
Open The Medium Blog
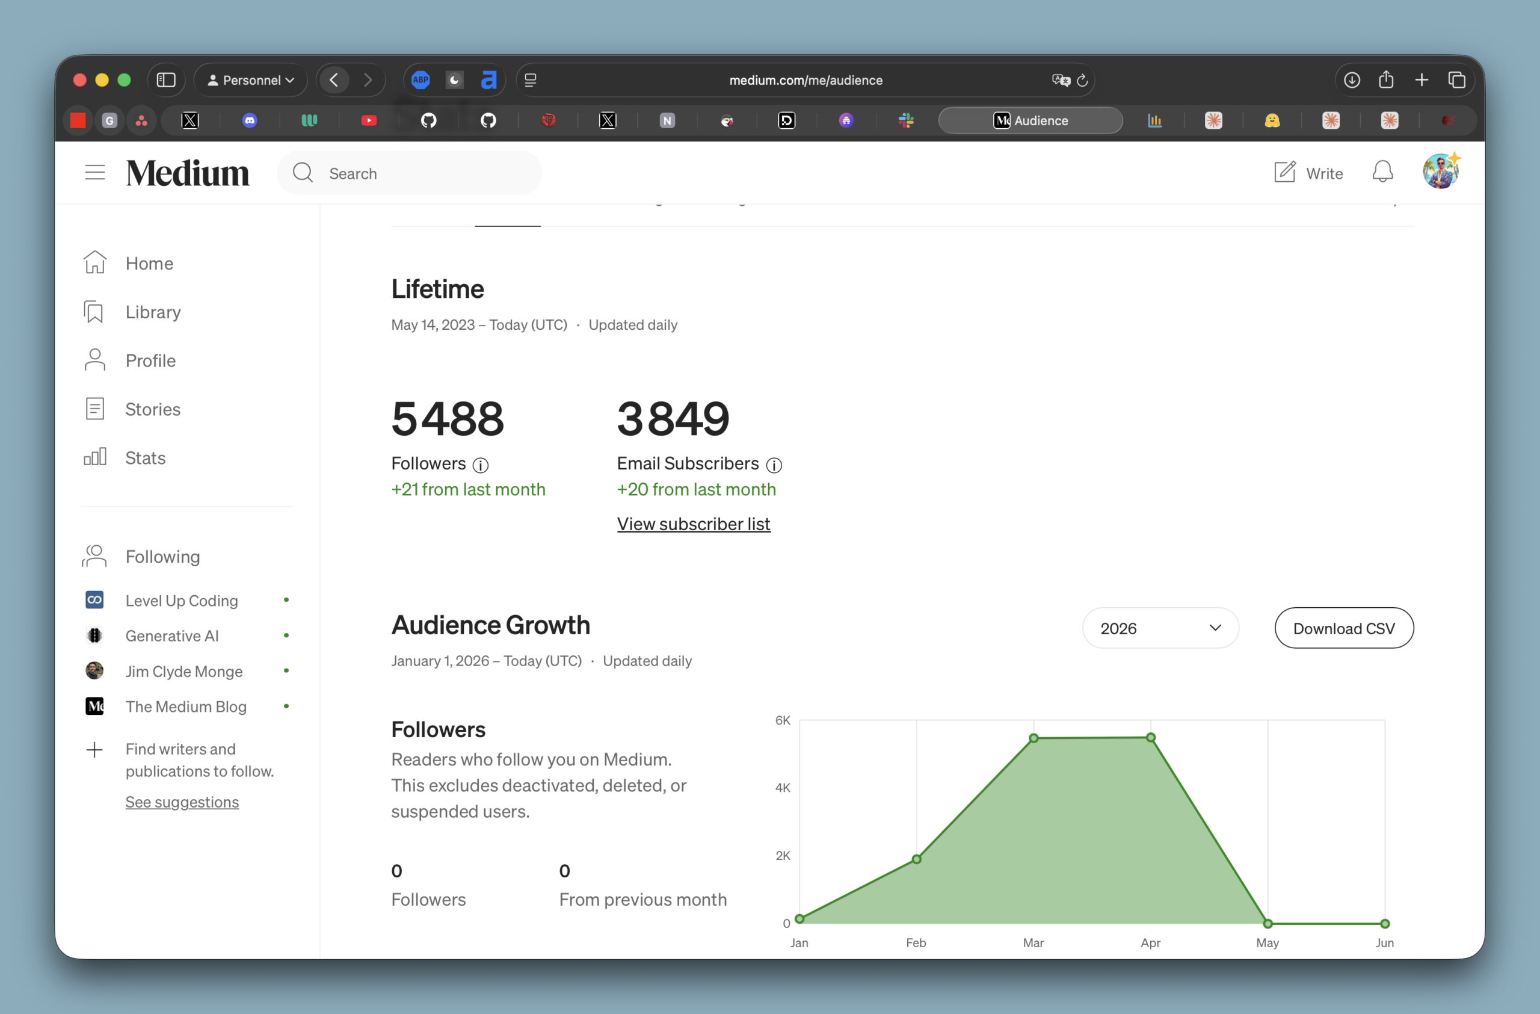(x=186, y=706)
